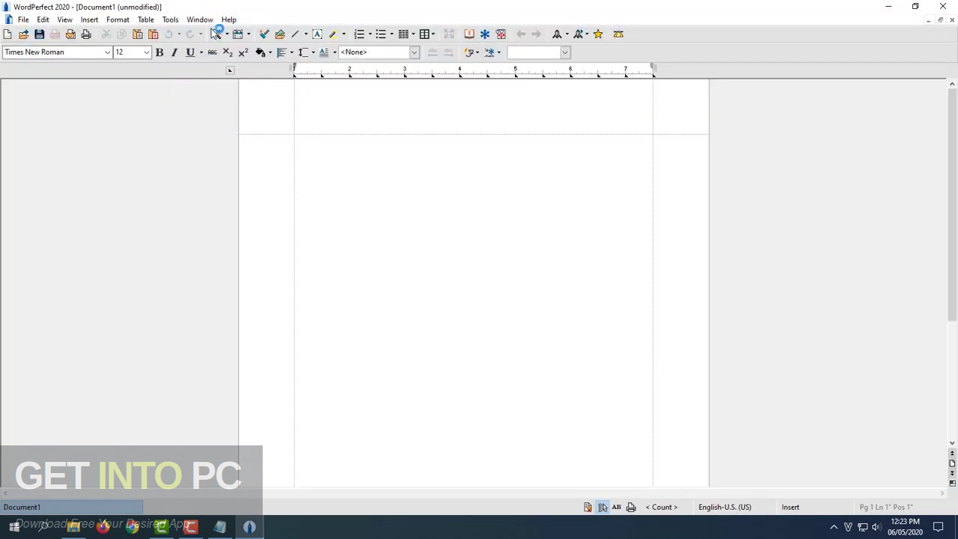The height and width of the screenshot is (539, 958).
Task: Save the document with the floppy disk icon
Action: coord(39,34)
